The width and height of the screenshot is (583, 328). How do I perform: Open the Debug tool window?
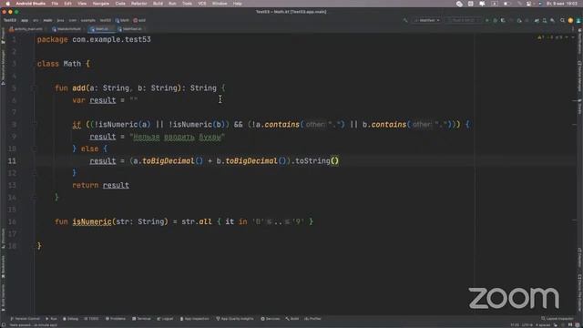71,319
